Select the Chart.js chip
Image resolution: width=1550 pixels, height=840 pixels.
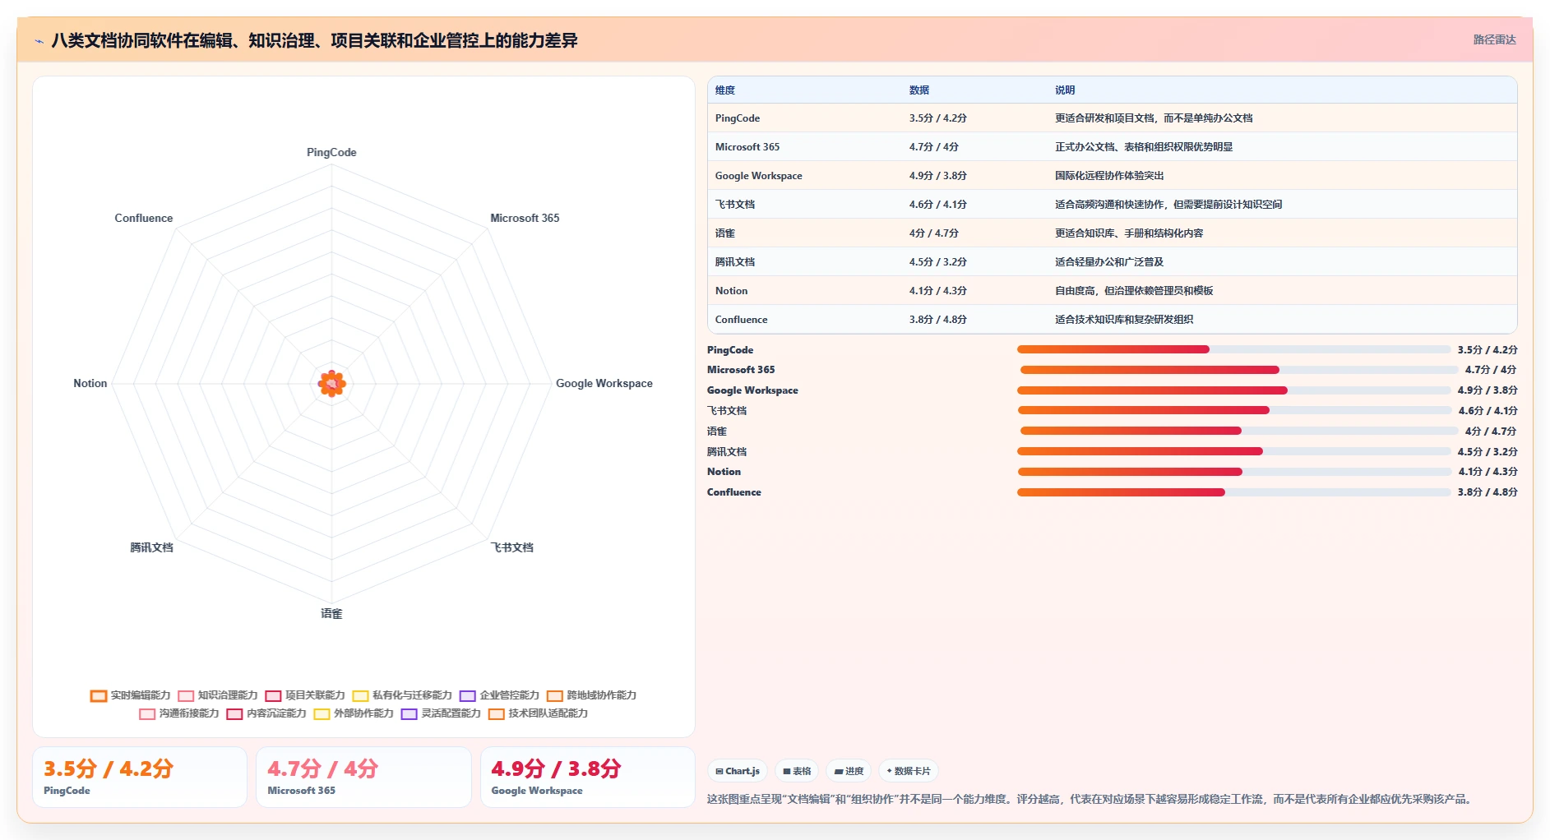[x=738, y=771]
